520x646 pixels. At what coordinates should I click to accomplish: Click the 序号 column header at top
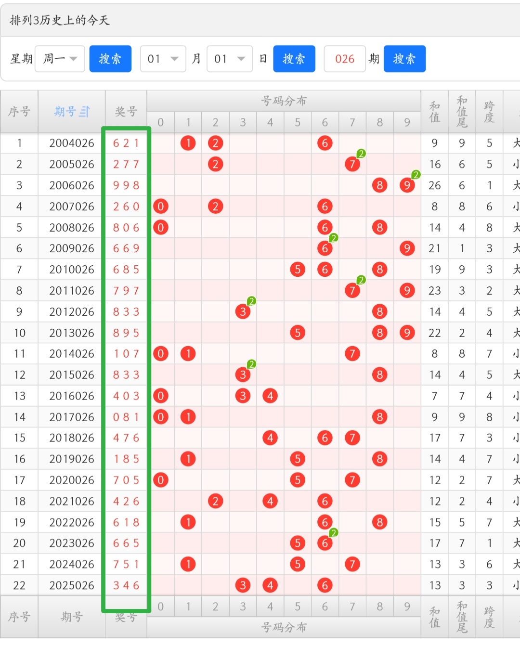pos(19,111)
